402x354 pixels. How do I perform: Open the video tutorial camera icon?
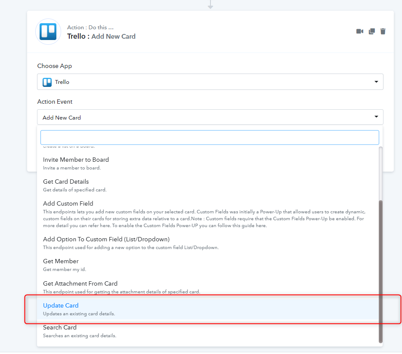pos(360,31)
